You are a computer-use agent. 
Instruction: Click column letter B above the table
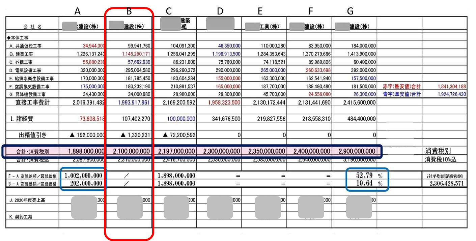(x=129, y=11)
